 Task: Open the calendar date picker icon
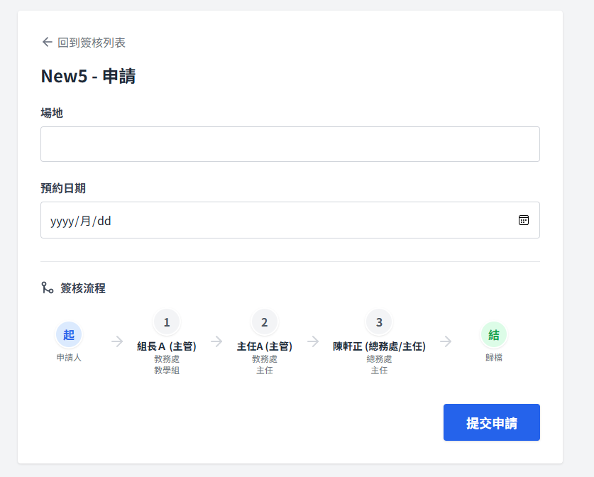(x=523, y=220)
